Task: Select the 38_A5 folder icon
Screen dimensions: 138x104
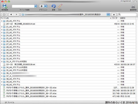Action: (4, 79)
